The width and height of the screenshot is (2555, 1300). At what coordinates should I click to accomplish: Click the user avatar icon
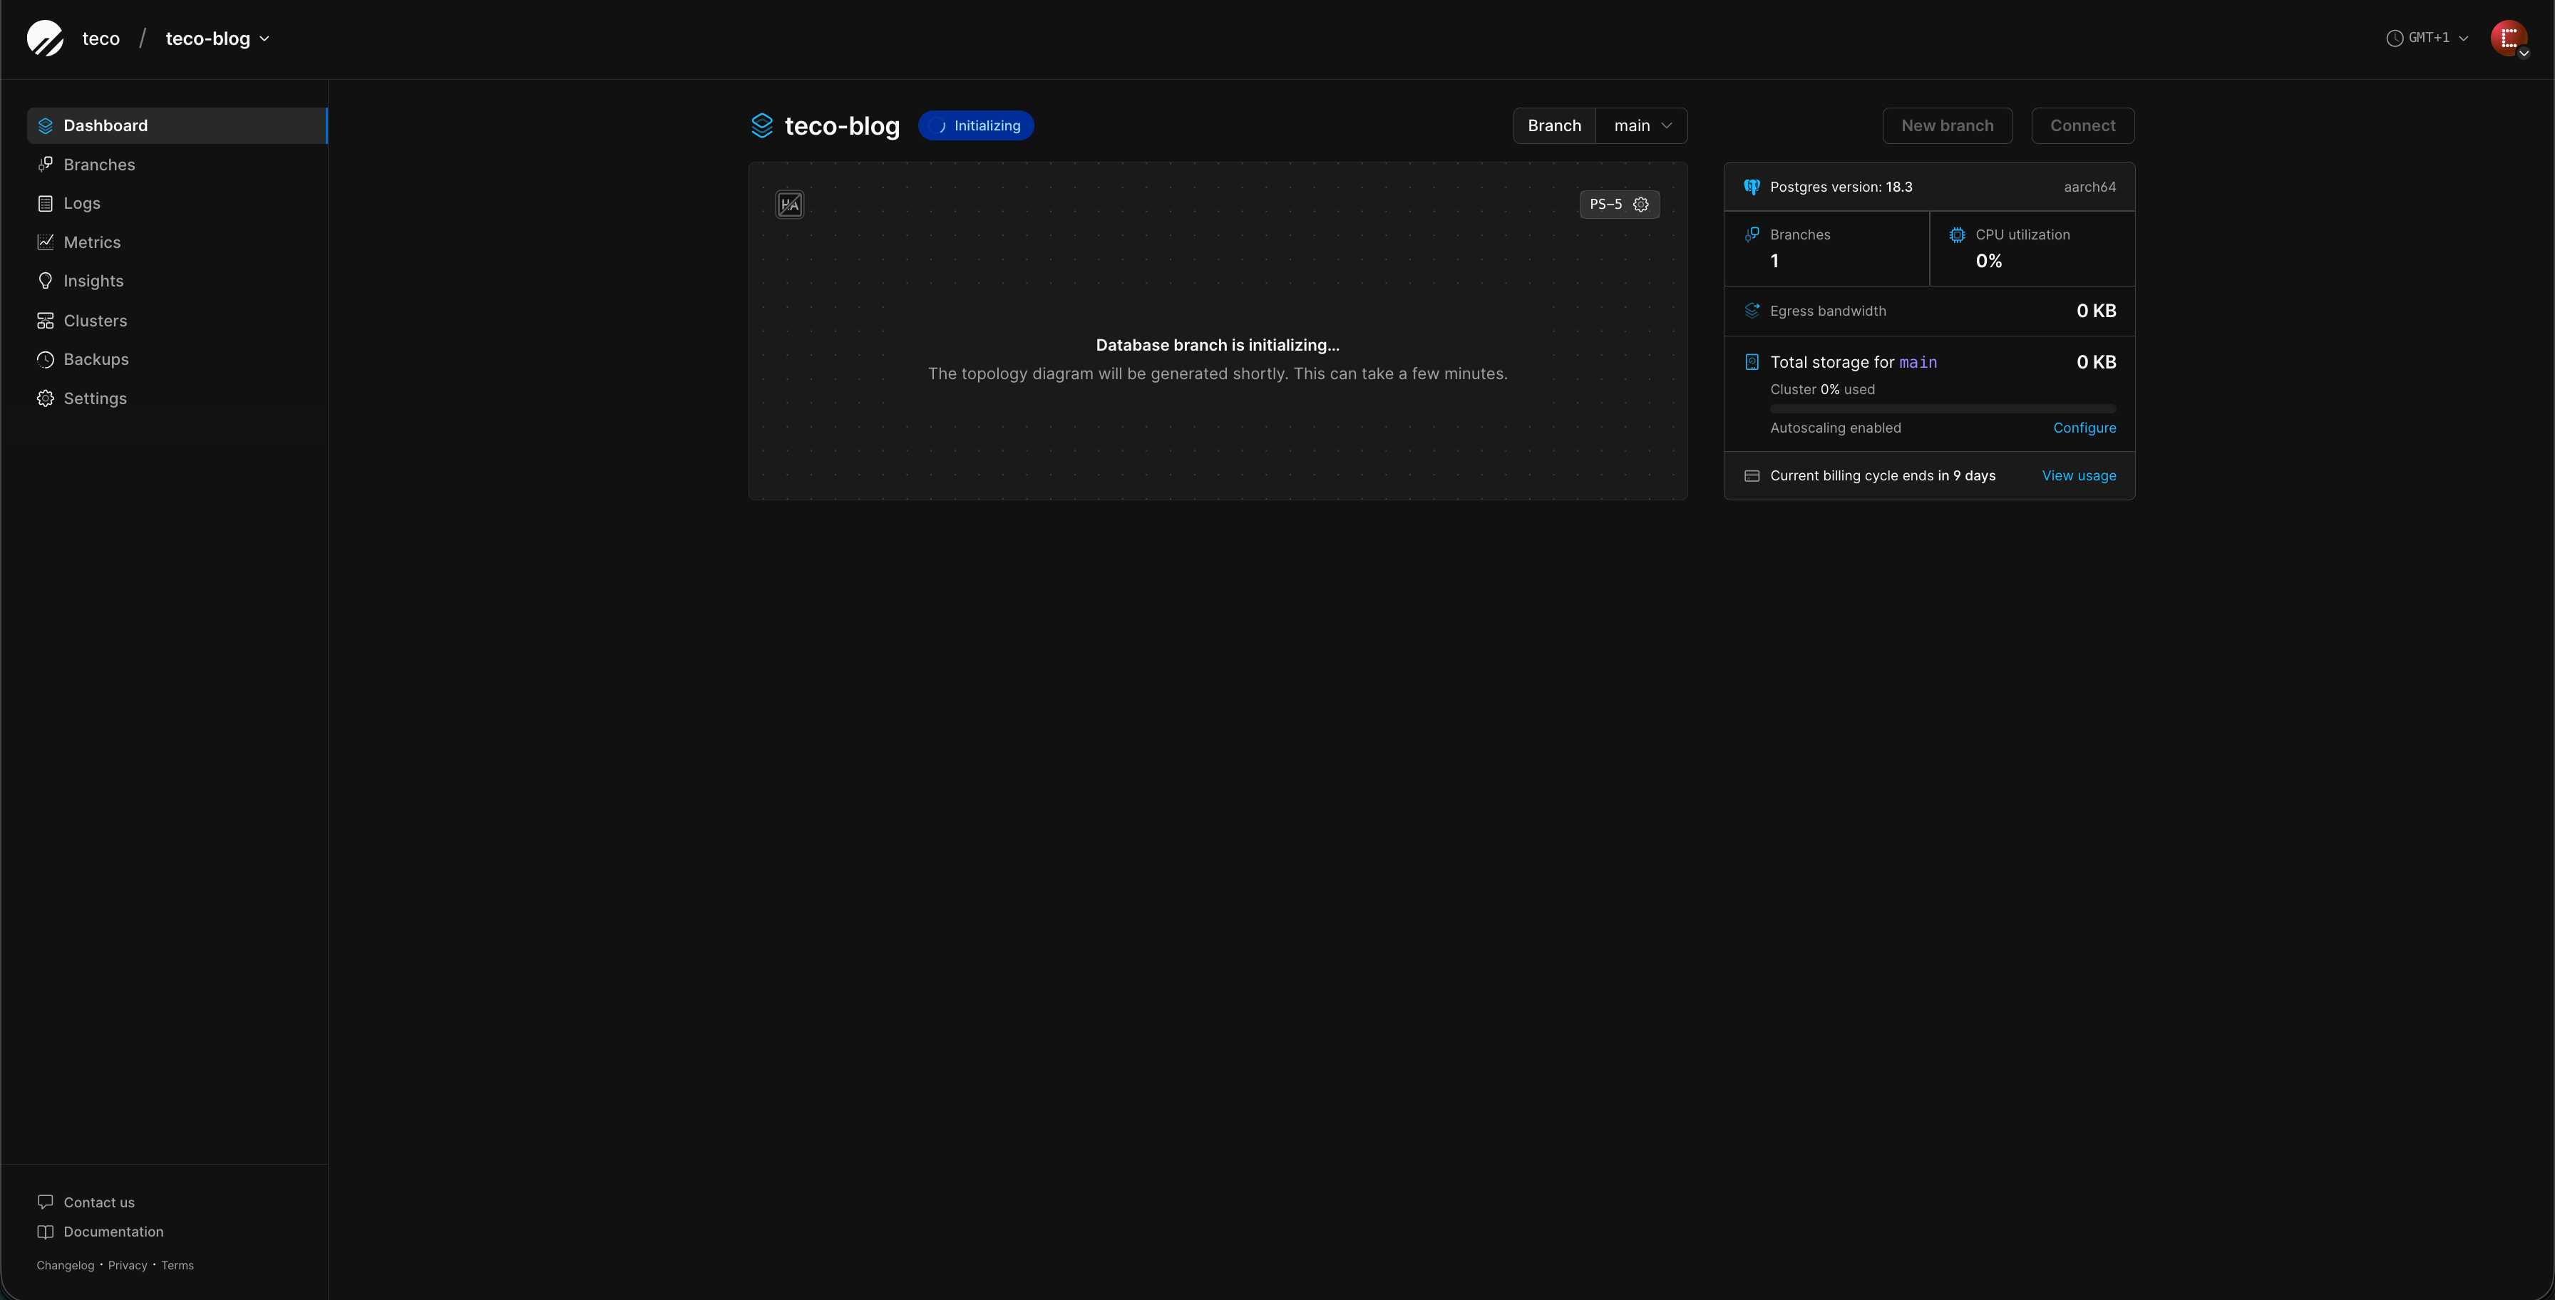tap(2509, 38)
